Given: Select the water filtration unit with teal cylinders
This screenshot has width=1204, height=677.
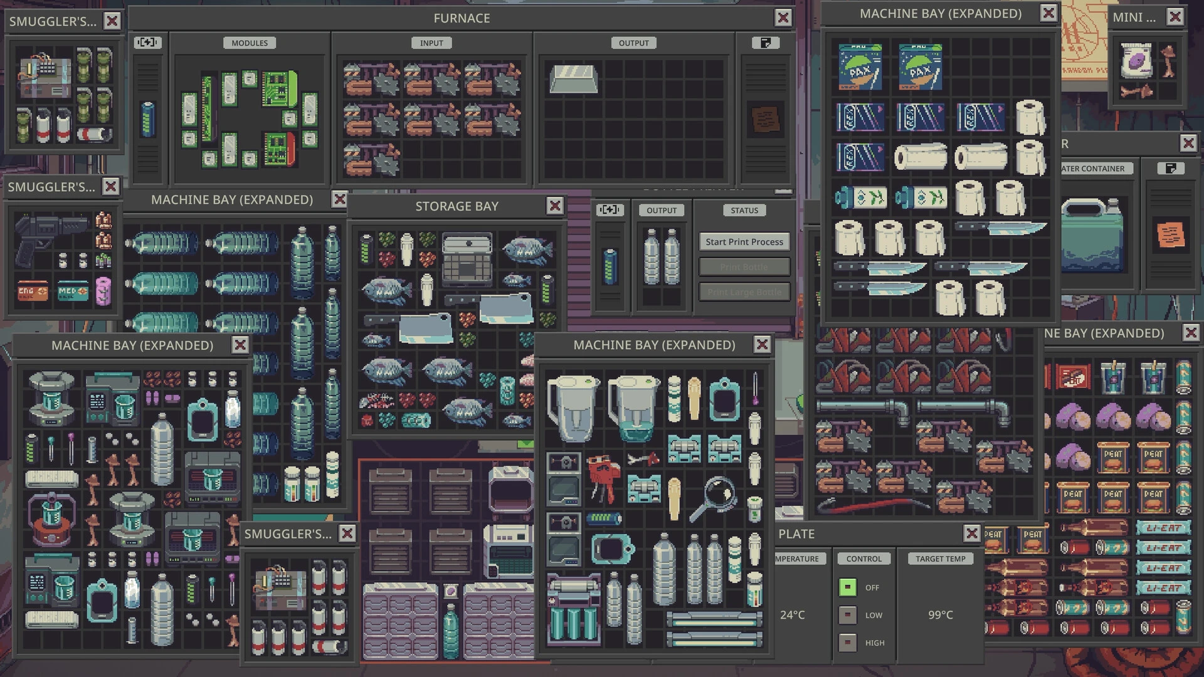Looking at the screenshot, I should pyautogui.click(x=574, y=609).
